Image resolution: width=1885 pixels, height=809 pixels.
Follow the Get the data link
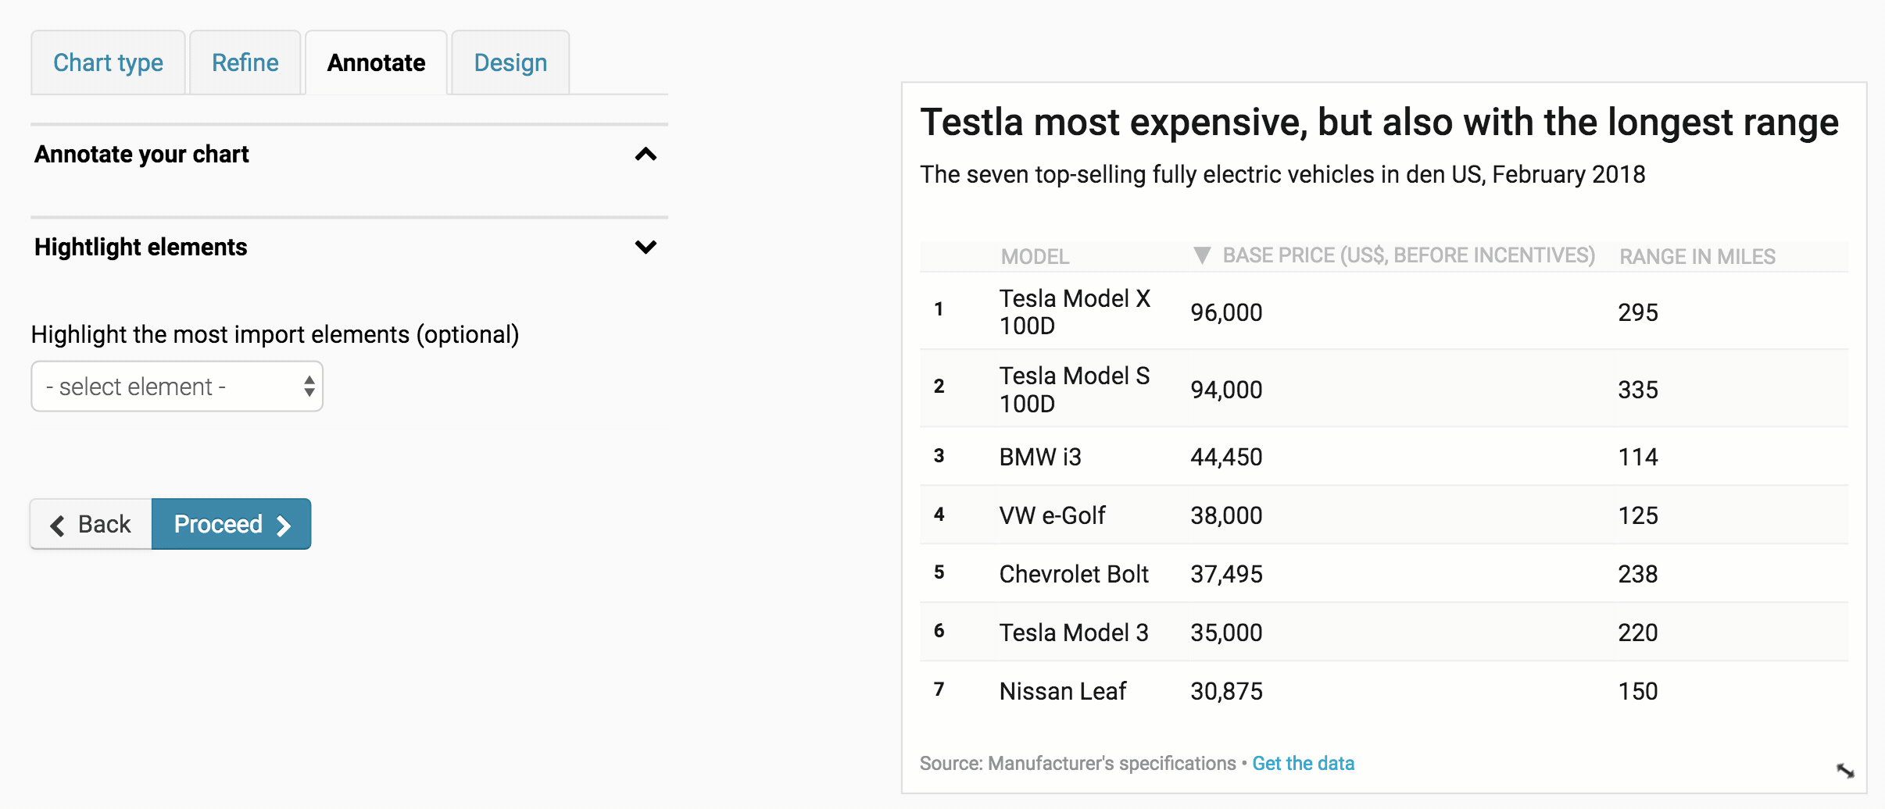point(1303,763)
